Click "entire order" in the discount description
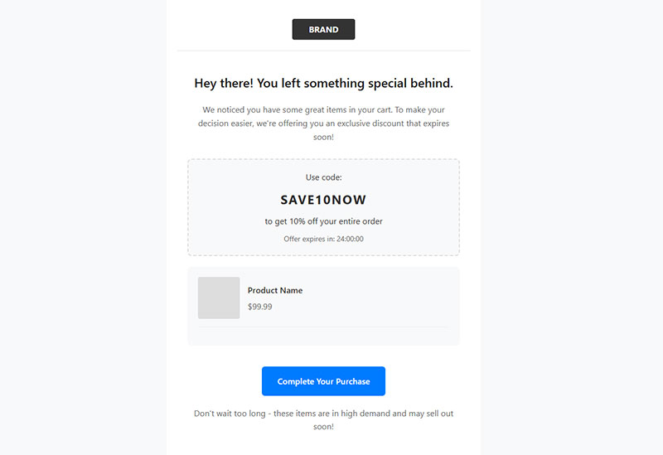The height and width of the screenshot is (455, 663). coord(357,221)
